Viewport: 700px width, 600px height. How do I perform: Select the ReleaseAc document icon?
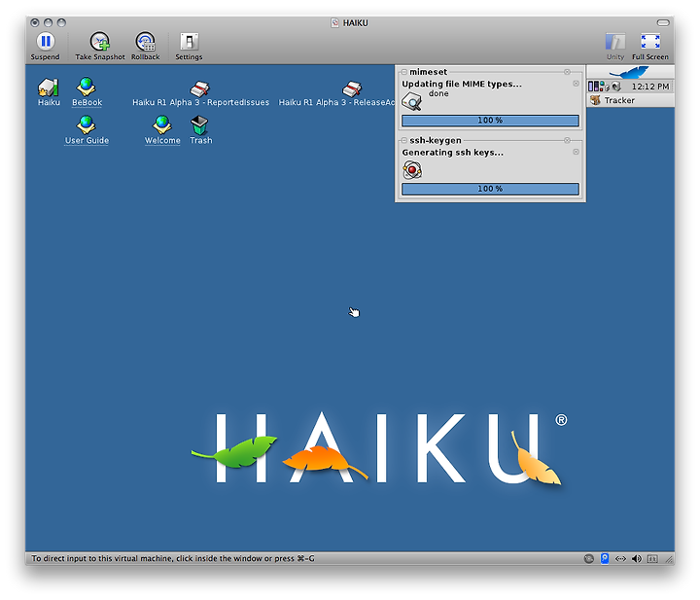[352, 88]
